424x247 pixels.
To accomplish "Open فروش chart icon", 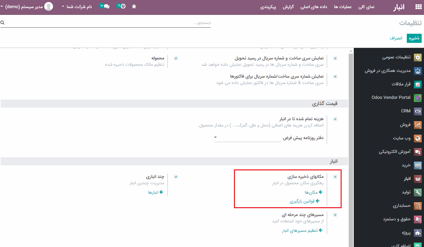I will tap(418, 125).
